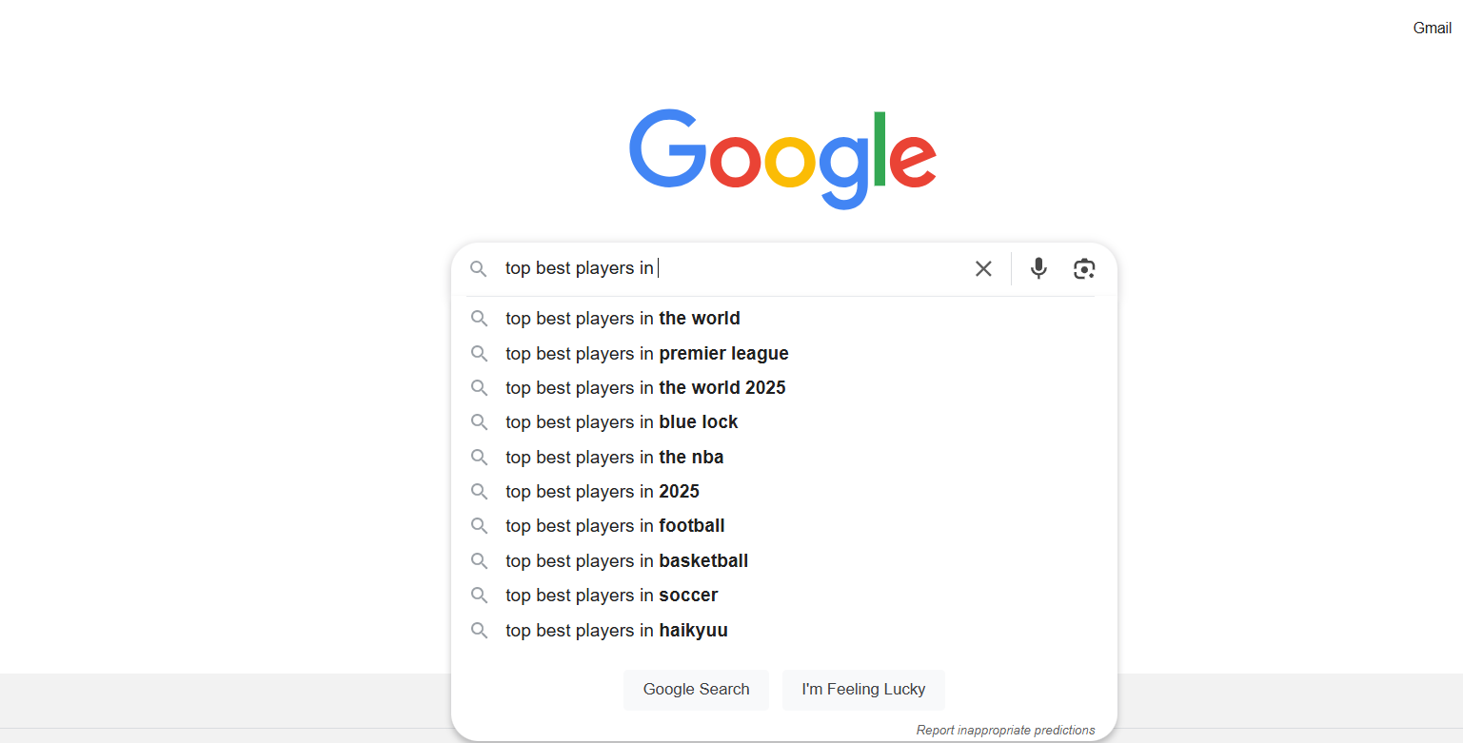Click the magnifying glass next to 'haikyuu' suggestion
The image size is (1463, 743).
coord(480,630)
